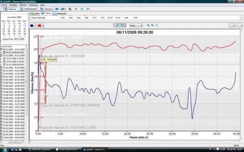Select activity 03/11/2009 17:24:00
This screenshot has height=152, width=244.
(15, 62)
